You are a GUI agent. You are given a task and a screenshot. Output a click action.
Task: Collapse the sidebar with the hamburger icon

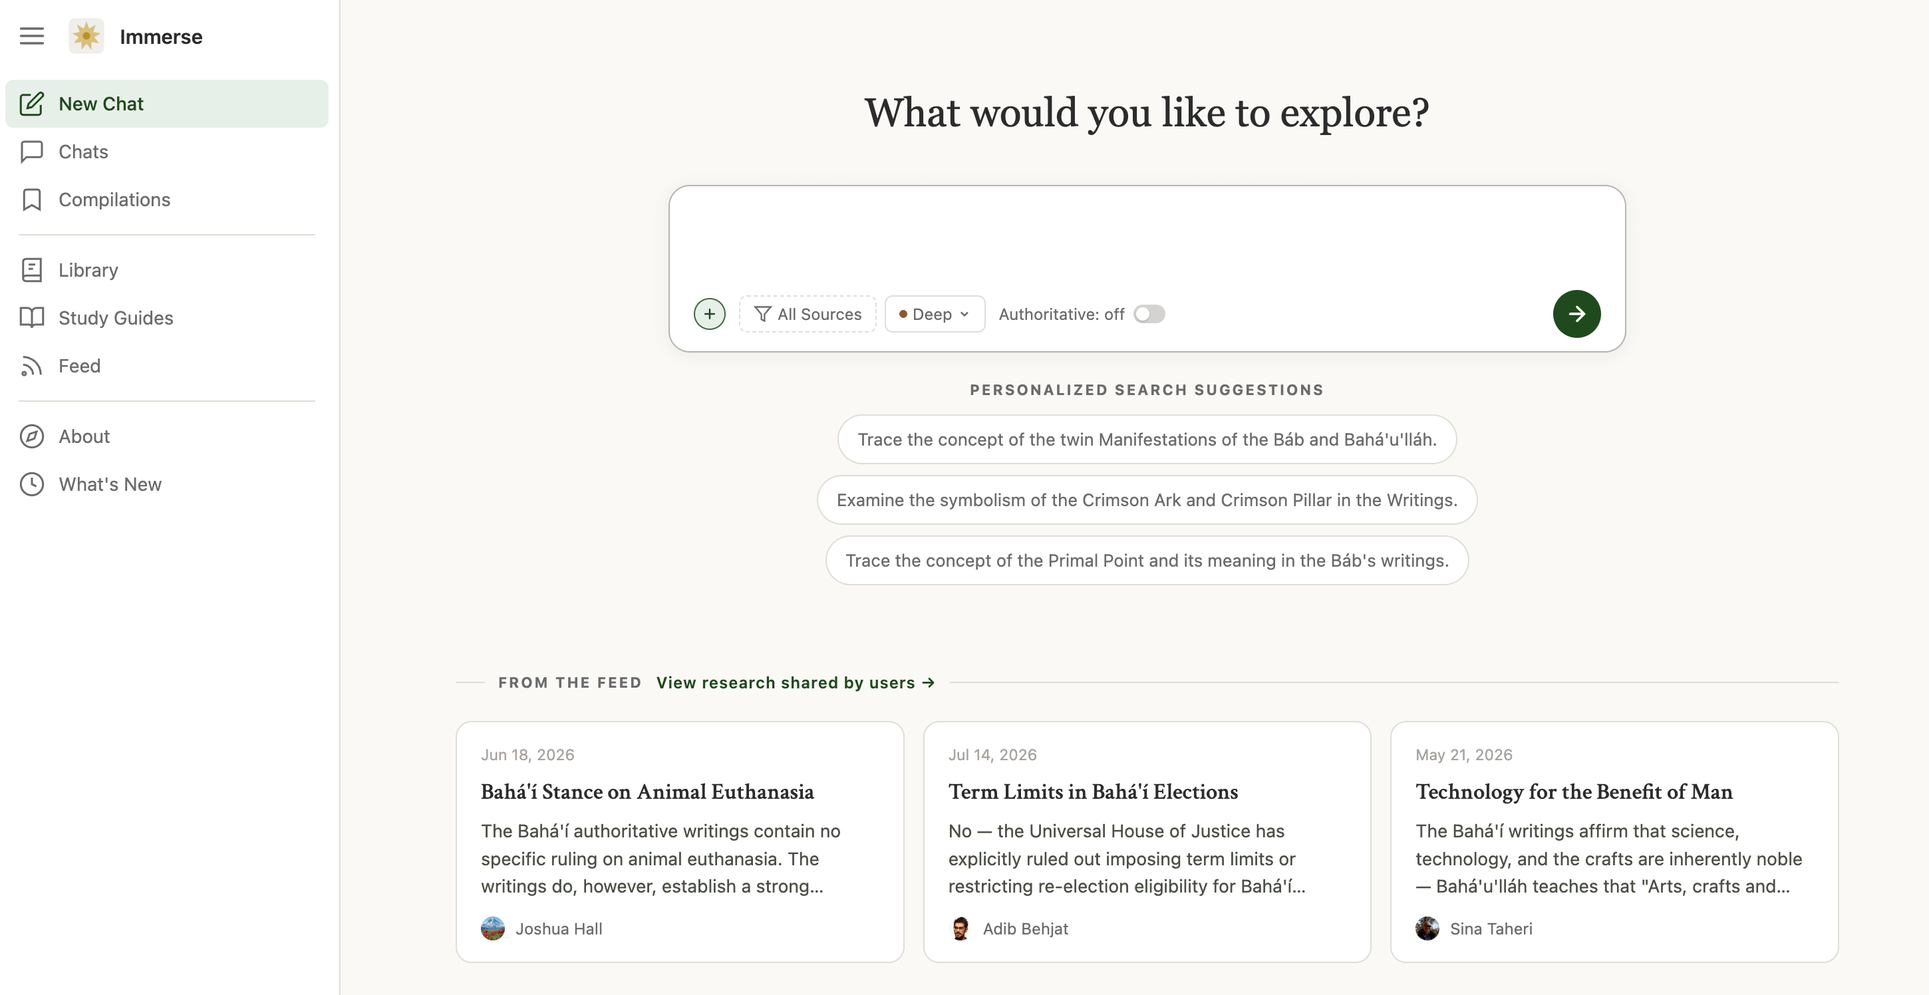coord(31,36)
